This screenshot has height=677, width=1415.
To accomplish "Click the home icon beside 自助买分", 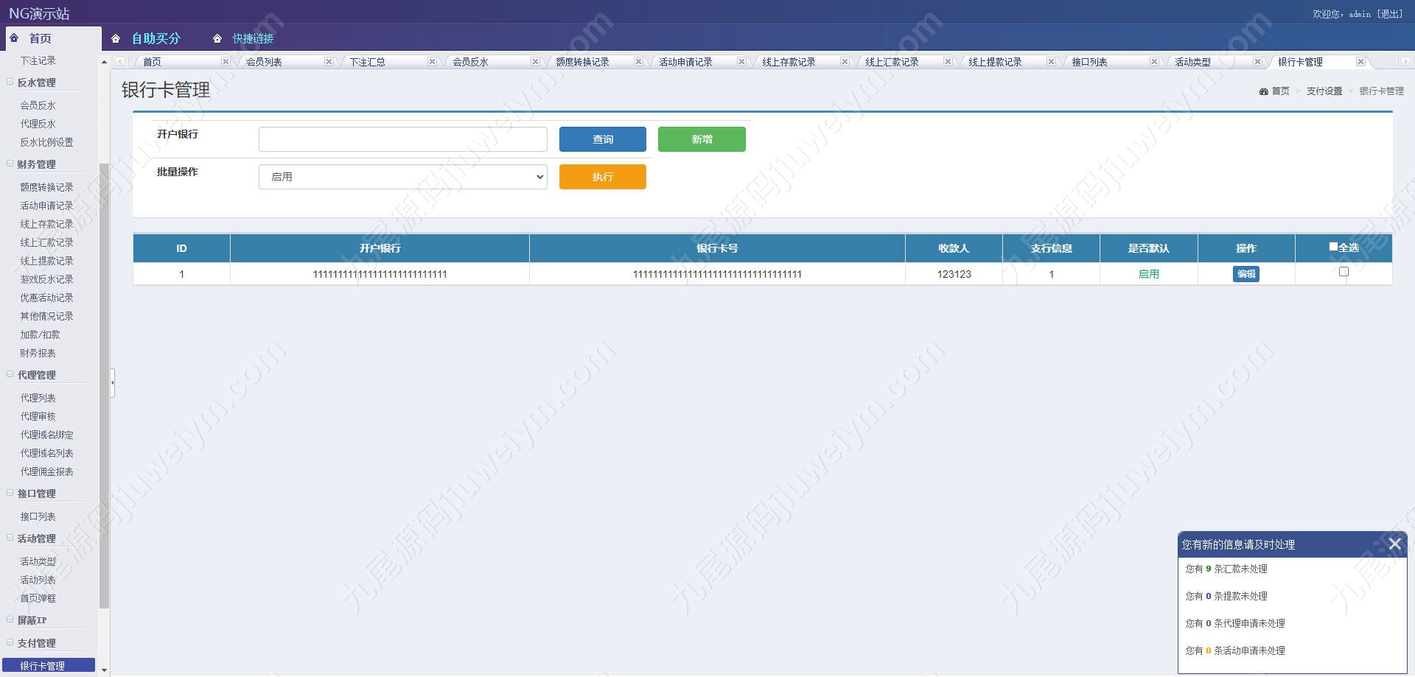I will 116,39.
